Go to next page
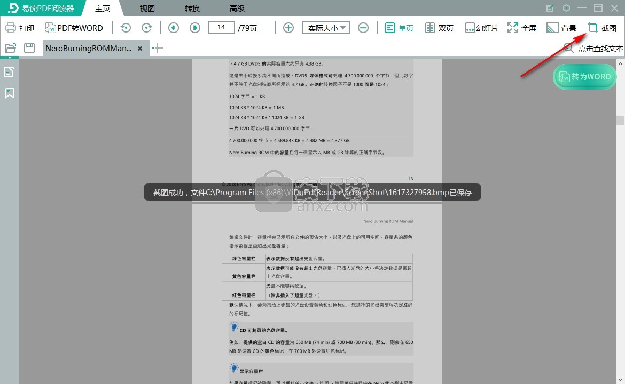The width and height of the screenshot is (625, 384). [195, 28]
